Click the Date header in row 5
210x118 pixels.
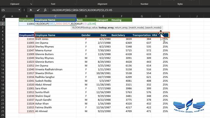click(103, 35)
